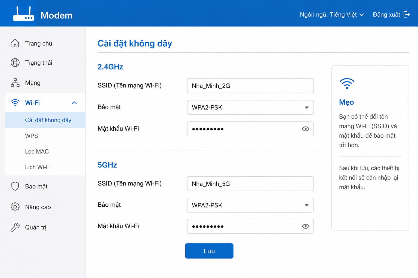Select Cài đặt không dây submenu
Viewport: 418px width, 278px height.
click(x=45, y=120)
